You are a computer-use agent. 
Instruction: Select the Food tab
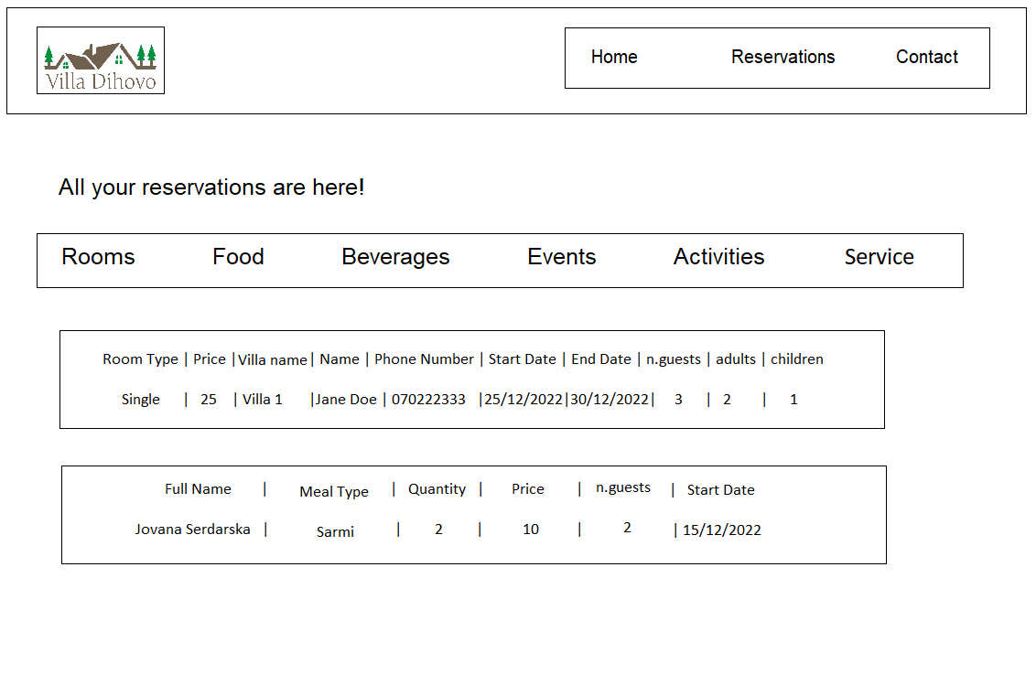(x=238, y=257)
